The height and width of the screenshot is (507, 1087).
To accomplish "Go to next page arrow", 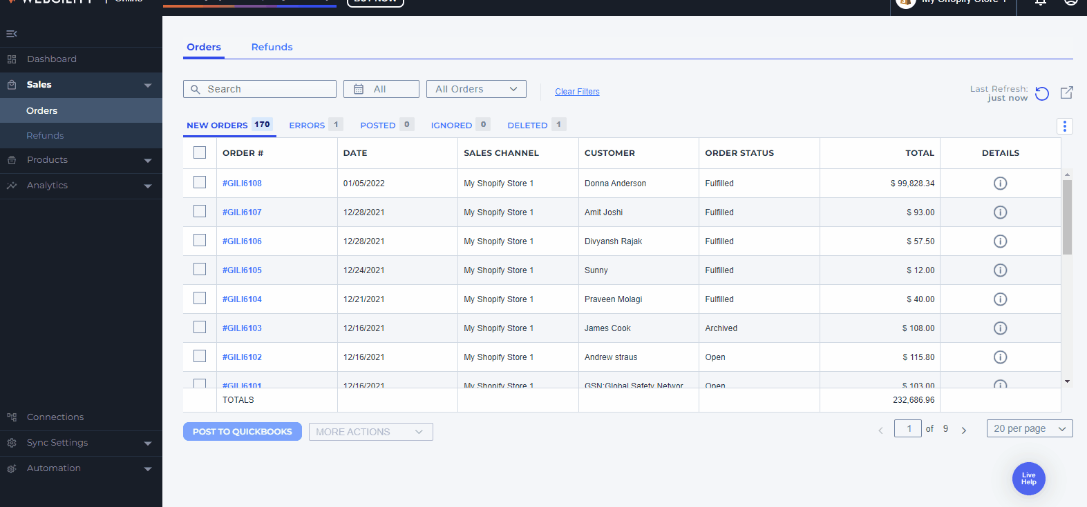I will pyautogui.click(x=964, y=430).
